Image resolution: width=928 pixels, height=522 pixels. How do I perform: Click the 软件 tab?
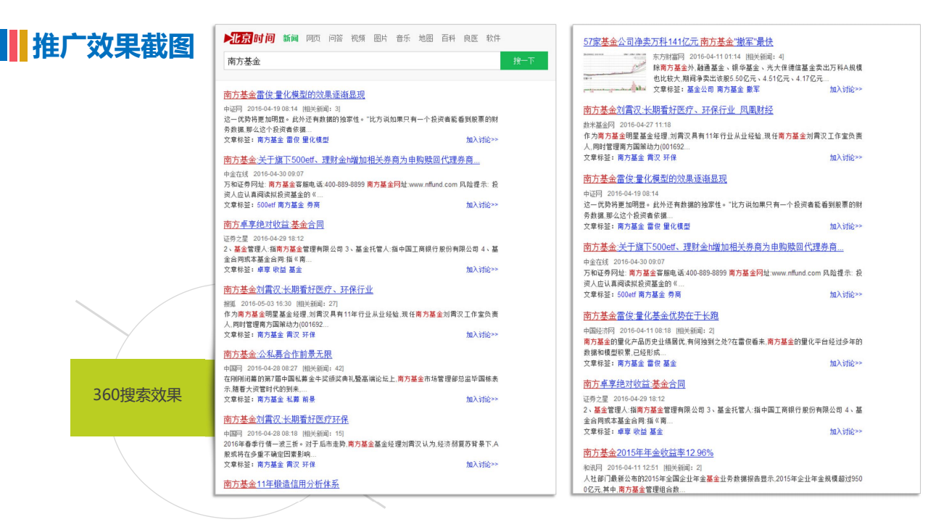(493, 38)
